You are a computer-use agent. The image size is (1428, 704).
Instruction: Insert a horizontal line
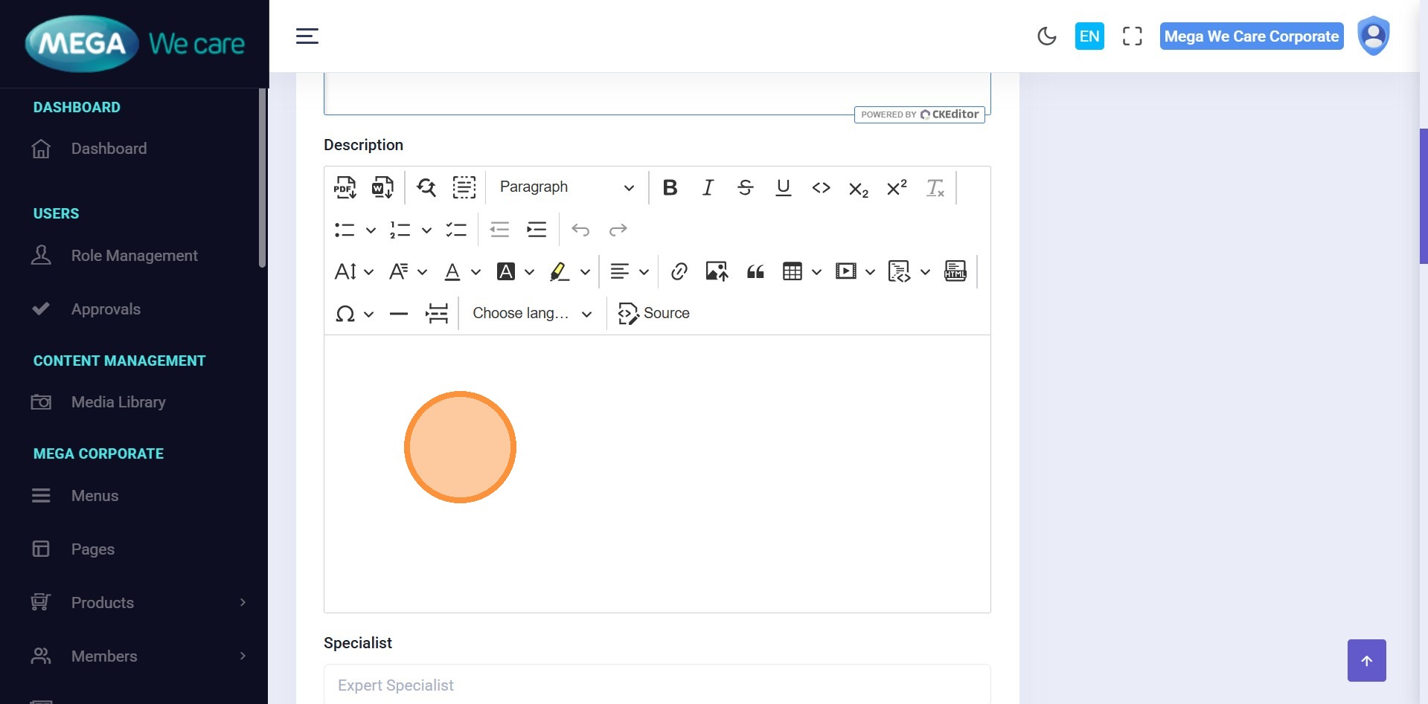click(399, 314)
